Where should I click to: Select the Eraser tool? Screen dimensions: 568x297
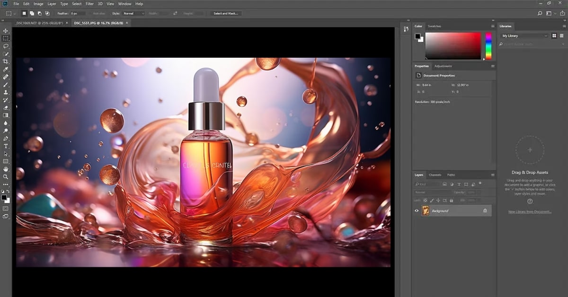(x=6, y=107)
